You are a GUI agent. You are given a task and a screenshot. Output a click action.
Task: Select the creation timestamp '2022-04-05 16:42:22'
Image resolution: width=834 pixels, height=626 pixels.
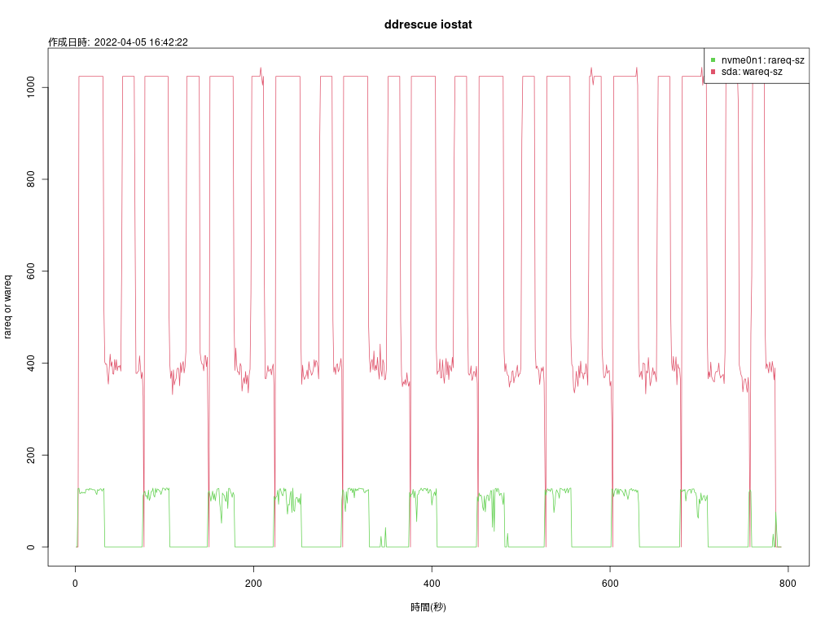[141, 42]
